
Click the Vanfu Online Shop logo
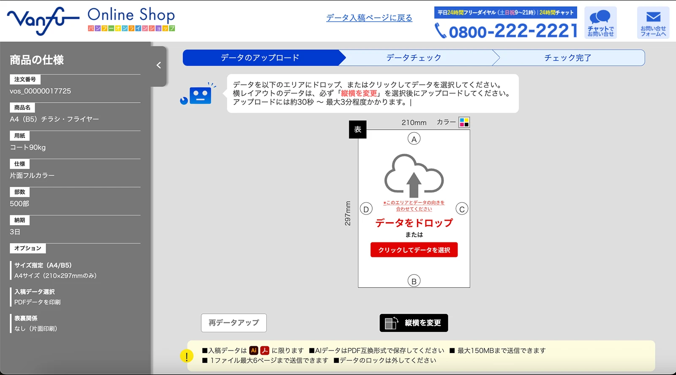point(91,21)
